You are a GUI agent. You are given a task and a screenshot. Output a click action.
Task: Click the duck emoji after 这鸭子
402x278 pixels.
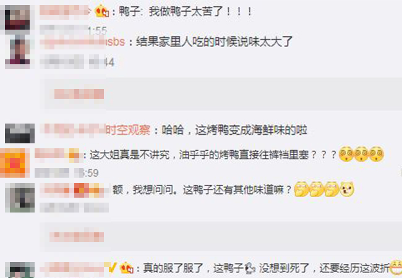[x=249, y=268]
